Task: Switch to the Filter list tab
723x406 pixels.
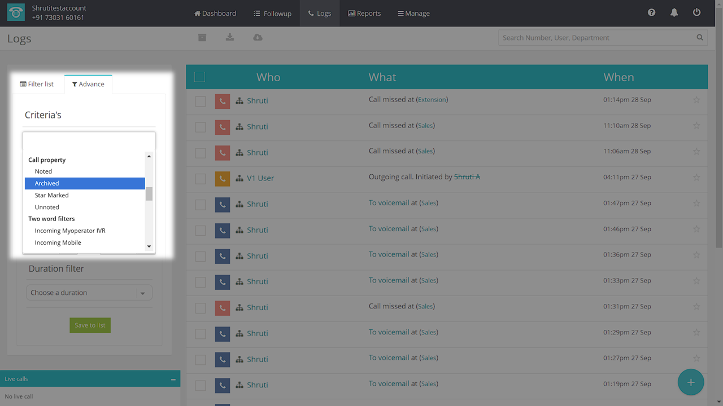Action: point(37,84)
